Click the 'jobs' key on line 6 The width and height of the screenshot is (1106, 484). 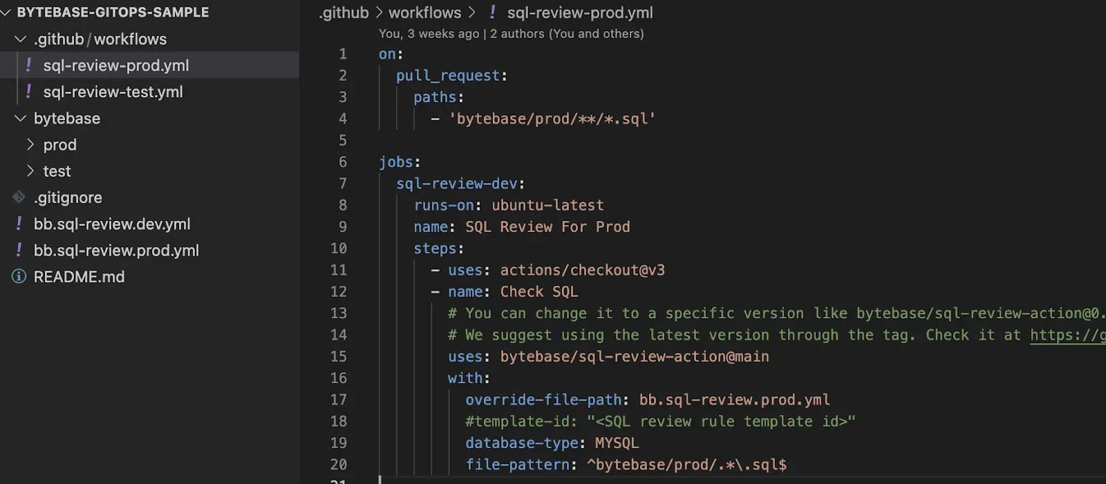pyautogui.click(x=396, y=162)
